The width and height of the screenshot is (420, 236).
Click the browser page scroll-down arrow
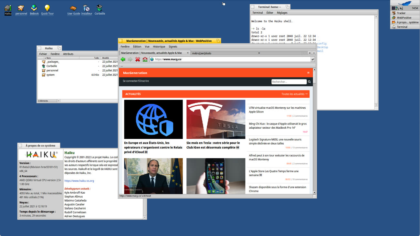pos(314,192)
